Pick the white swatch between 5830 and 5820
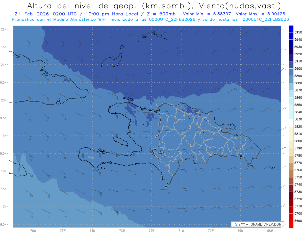This screenshot has width=303, height=234. coord(291,123)
